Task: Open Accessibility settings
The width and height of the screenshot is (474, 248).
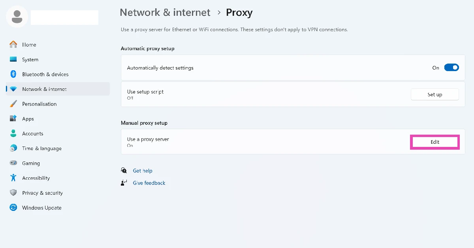Action: pos(36,178)
